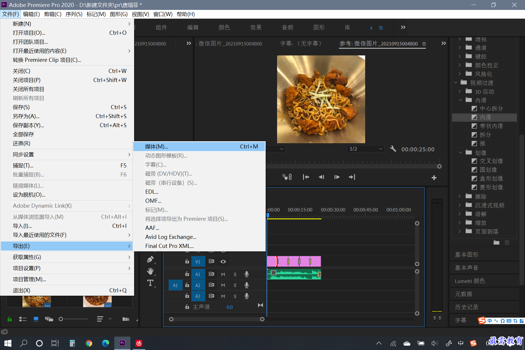Open button editor plus icon
Screen dimensions: 525x350
coord(434,178)
